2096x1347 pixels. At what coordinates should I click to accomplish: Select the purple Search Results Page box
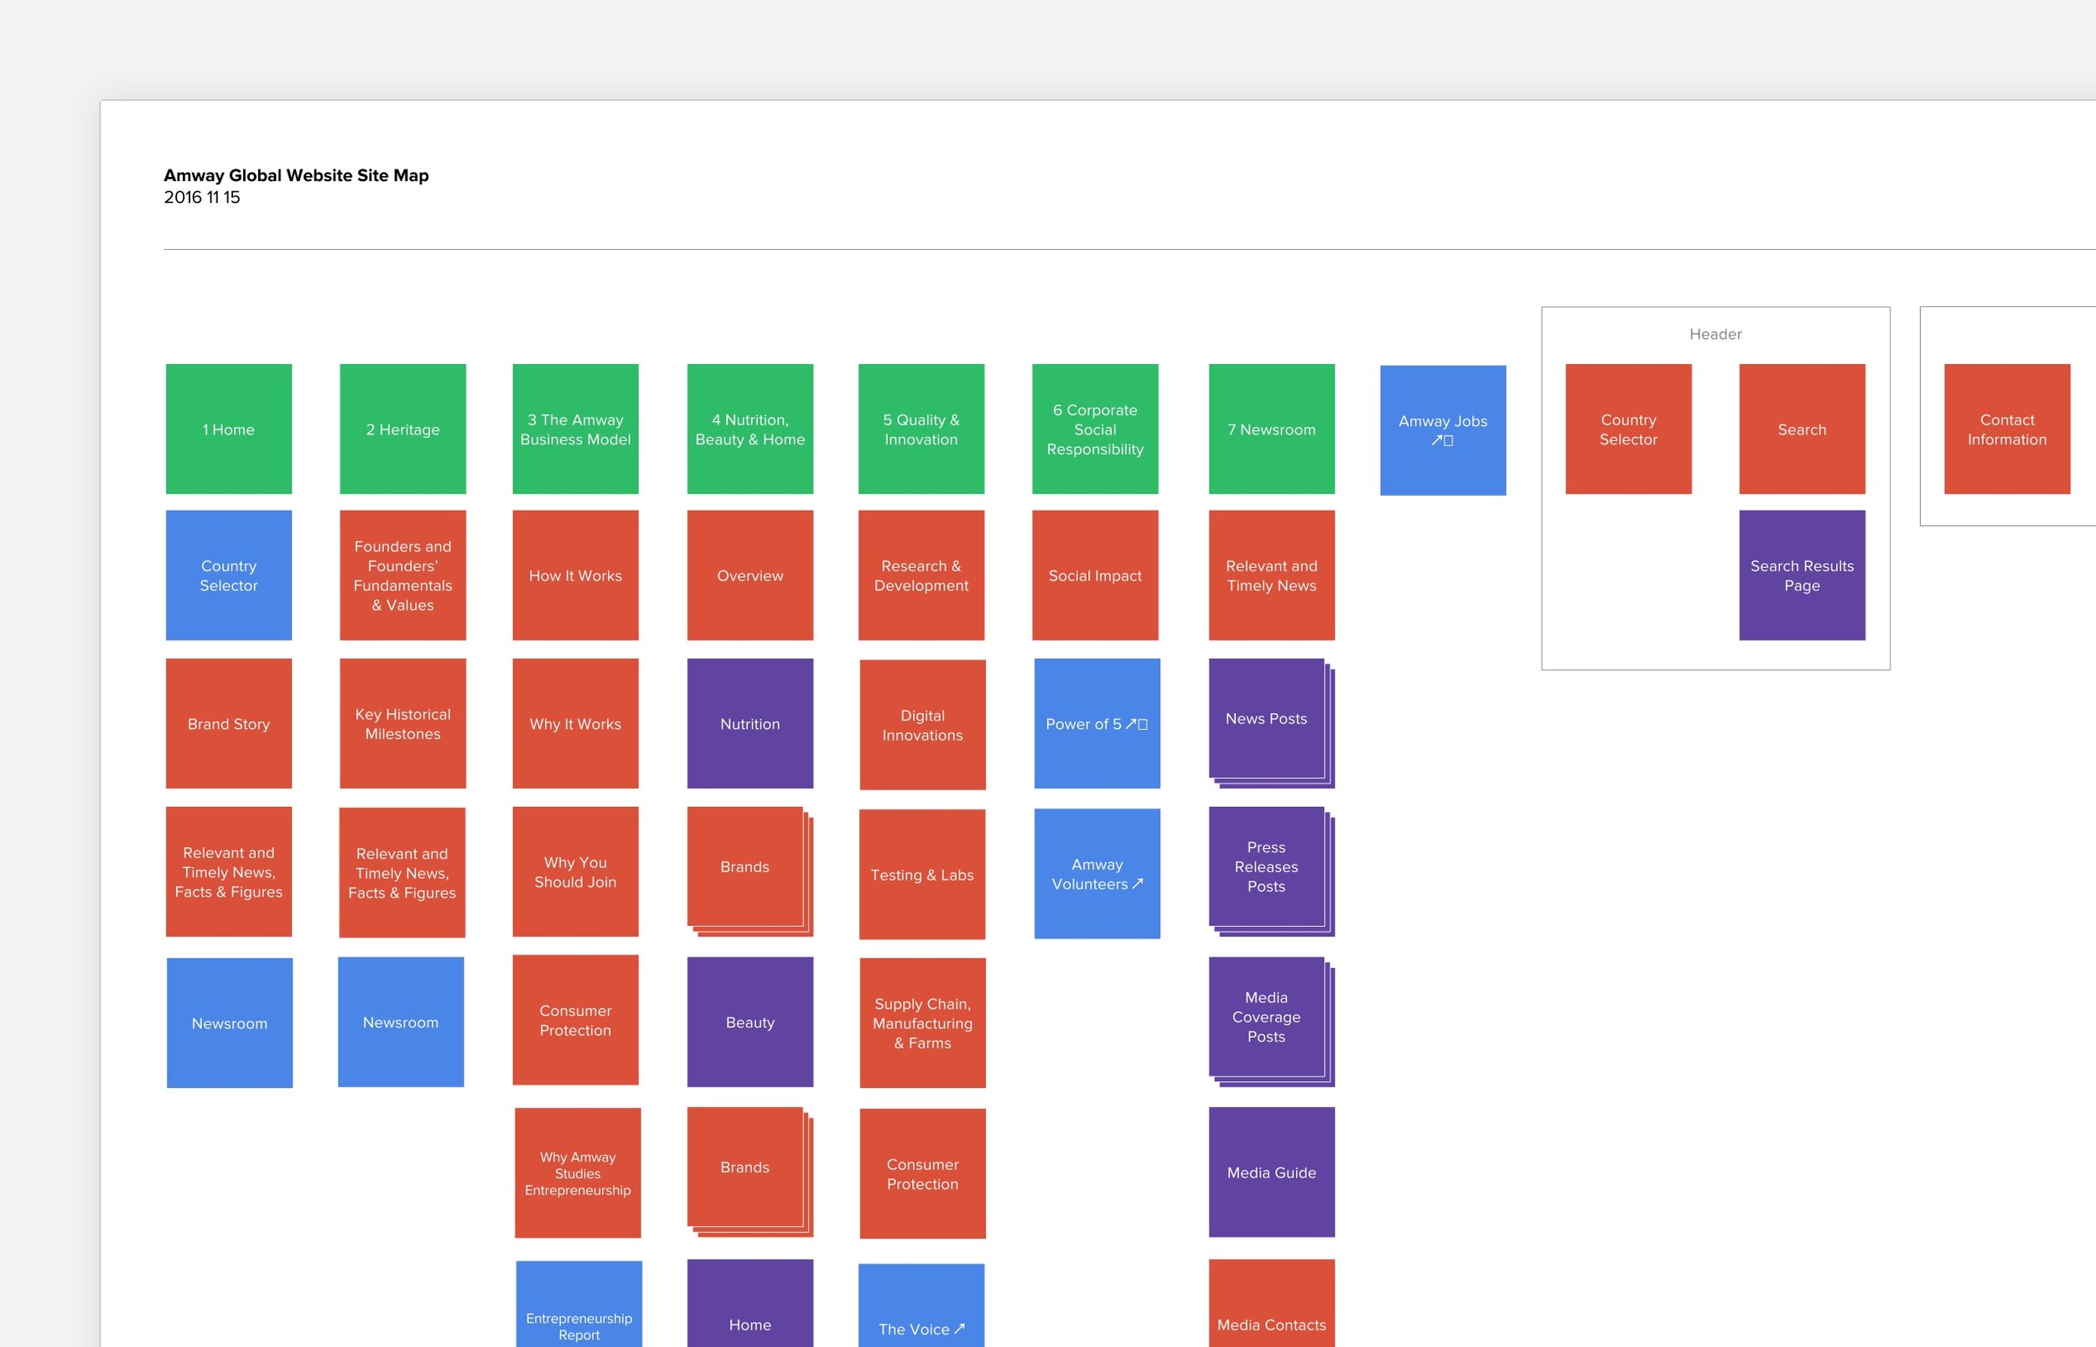point(1803,575)
